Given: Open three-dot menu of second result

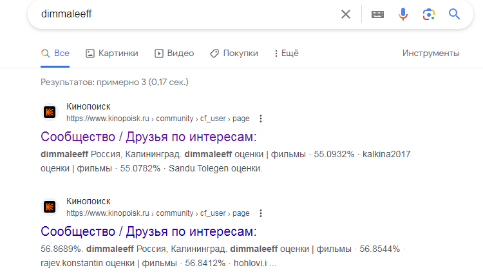Looking at the screenshot, I should [x=261, y=213].
